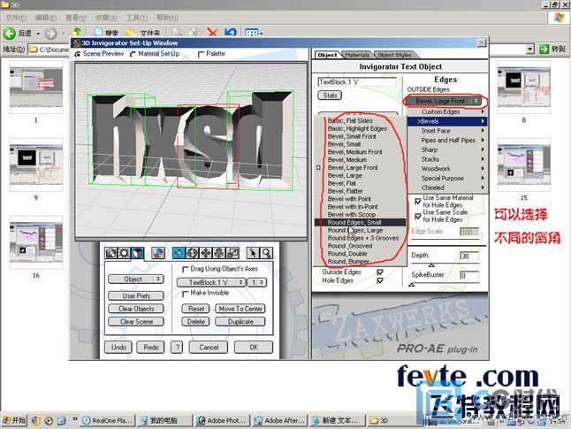Click the Copy To toolbar icon
Image resolution: width=571 pixels, height=429 pixels.
point(195,33)
